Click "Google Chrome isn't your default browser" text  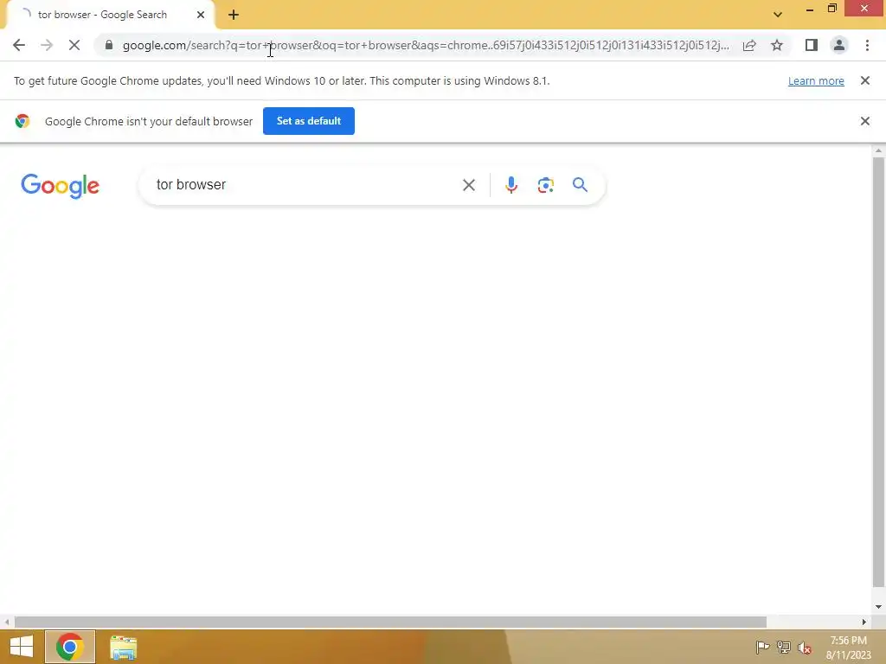point(149,121)
